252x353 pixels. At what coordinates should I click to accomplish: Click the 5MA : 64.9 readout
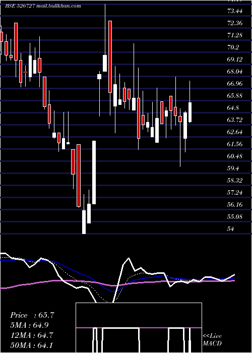point(29,325)
